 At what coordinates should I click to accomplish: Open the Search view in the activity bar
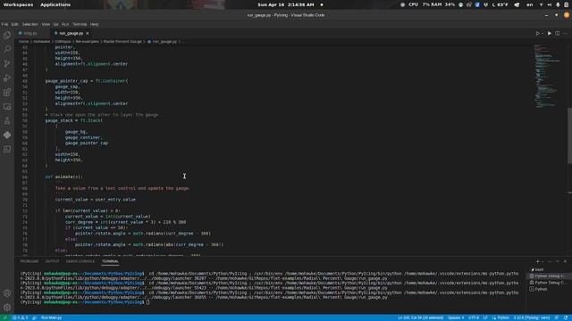[7, 49]
